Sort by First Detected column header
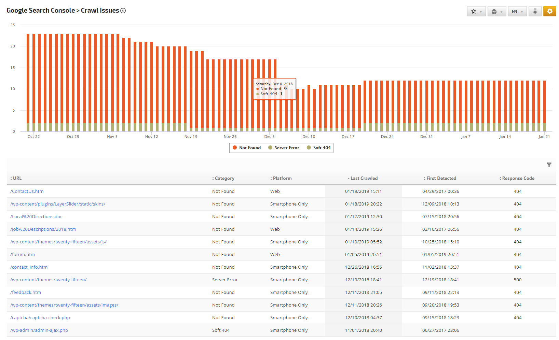This screenshot has height=340, width=559. point(440,178)
